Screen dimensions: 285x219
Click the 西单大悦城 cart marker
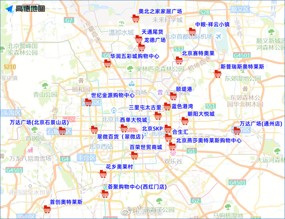pyautogui.click(x=124, y=128)
